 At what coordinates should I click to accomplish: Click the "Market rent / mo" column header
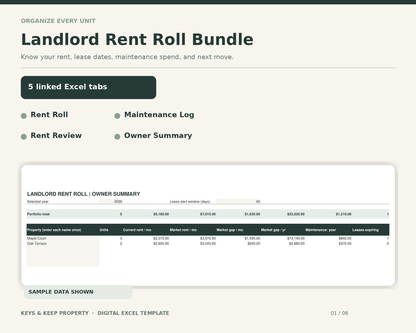(183, 230)
